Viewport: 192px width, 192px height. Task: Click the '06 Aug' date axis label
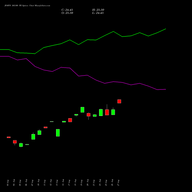26,183
